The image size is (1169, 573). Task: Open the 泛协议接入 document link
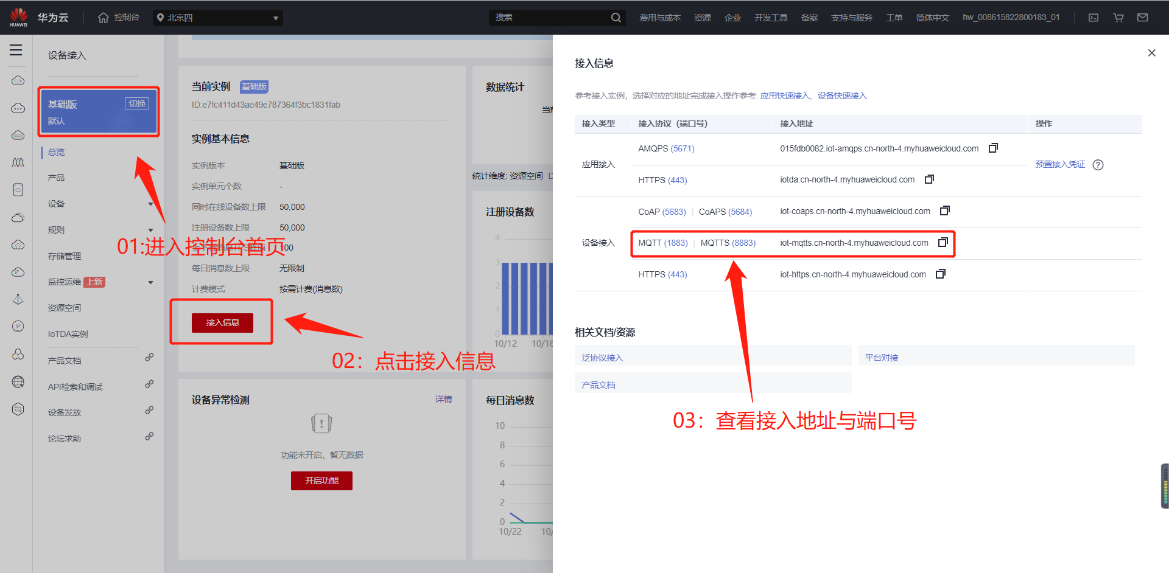602,358
